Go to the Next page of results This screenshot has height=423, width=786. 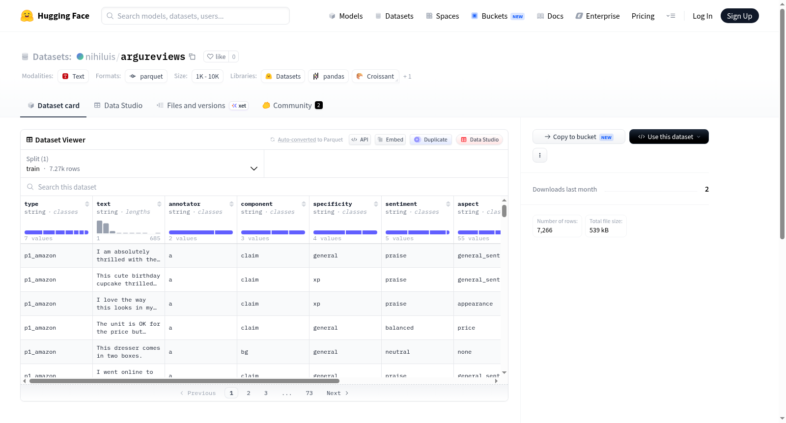click(337, 393)
